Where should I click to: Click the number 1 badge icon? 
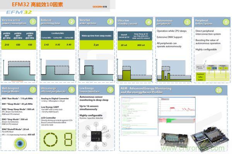[33, 22]
